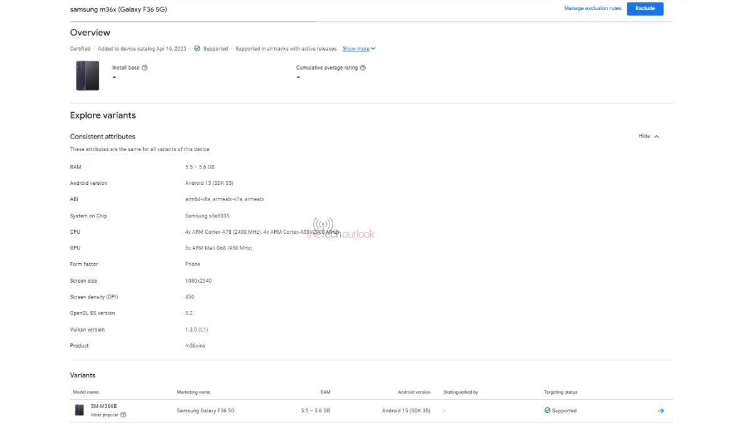Open the Manage exclusion rules link

(592, 9)
